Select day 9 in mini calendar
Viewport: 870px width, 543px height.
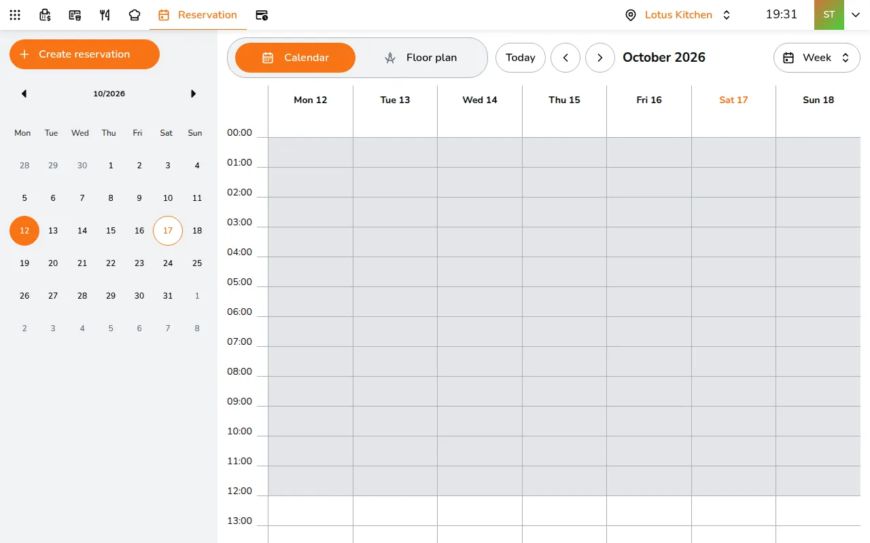click(139, 198)
